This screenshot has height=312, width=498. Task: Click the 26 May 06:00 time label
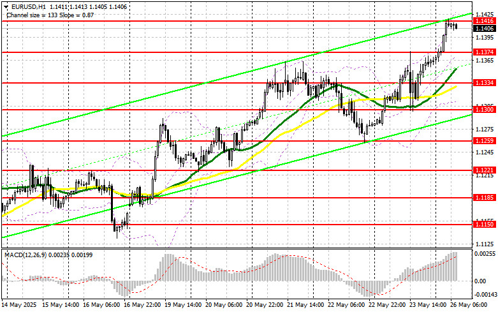point(469,305)
